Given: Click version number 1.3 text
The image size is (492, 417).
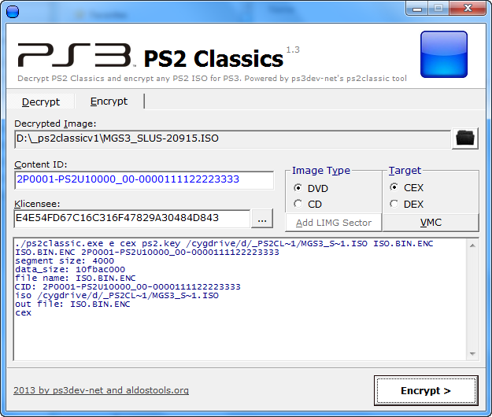Looking at the screenshot, I should [293, 50].
